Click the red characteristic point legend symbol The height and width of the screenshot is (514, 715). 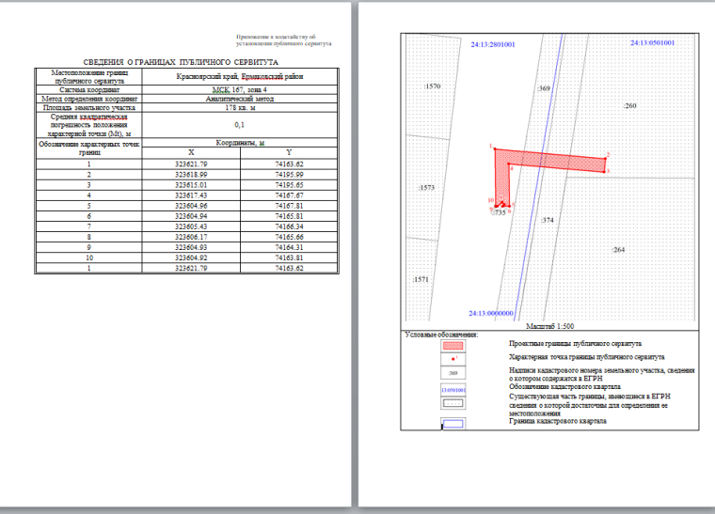coord(453,359)
